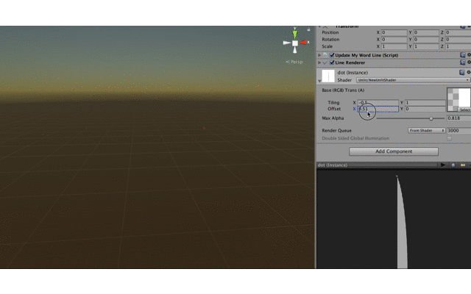
Task: Click the Offset Y input field
Action: (x=425, y=109)
